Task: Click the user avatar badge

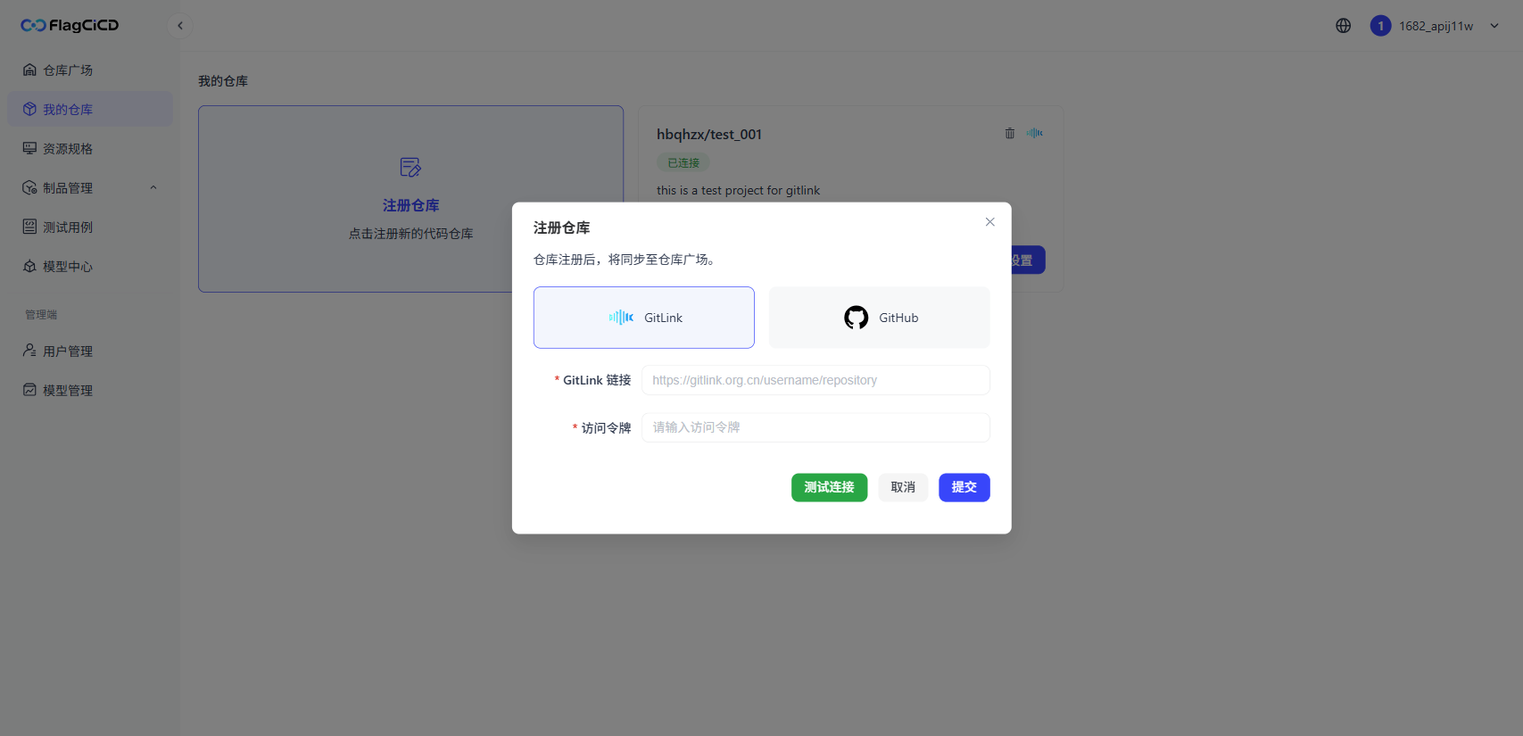Action: 1380,26
